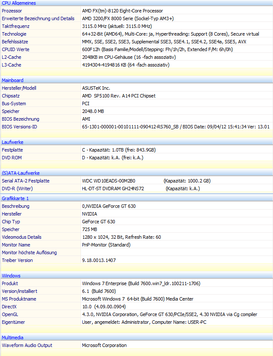Select the 'MS Produktname' label
Screen dimensions: 273x356
click(19, 298)
